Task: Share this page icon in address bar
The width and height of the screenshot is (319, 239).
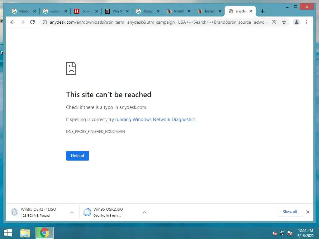Action: click(274, 22)
